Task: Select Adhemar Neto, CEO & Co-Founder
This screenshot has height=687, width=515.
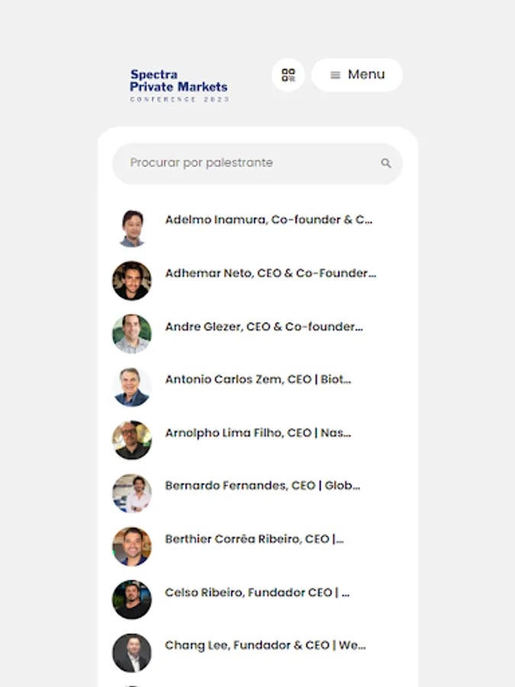Action: tap(270, 273)
